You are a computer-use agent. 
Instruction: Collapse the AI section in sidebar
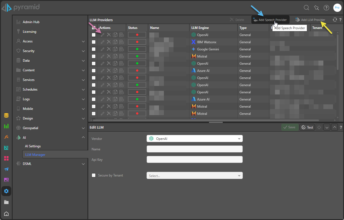click(83, 137)
